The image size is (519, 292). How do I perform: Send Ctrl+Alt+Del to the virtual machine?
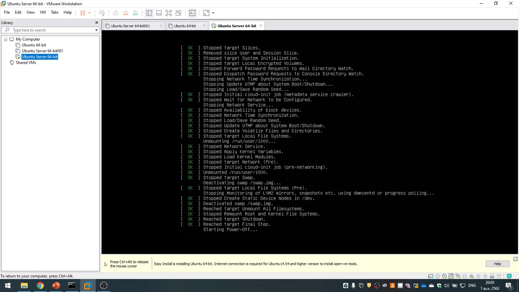click(x=102, y=13)
